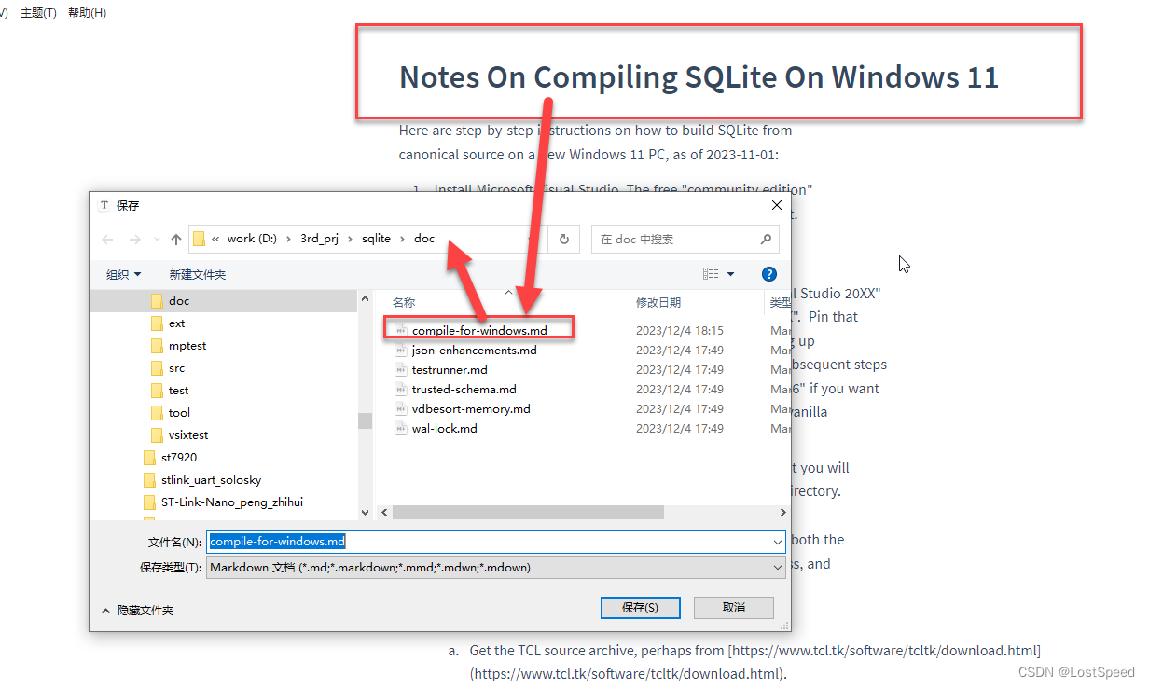1149x688 pixels.
Task: Open the blue help question mark icon
Action: tap(769, 274)
